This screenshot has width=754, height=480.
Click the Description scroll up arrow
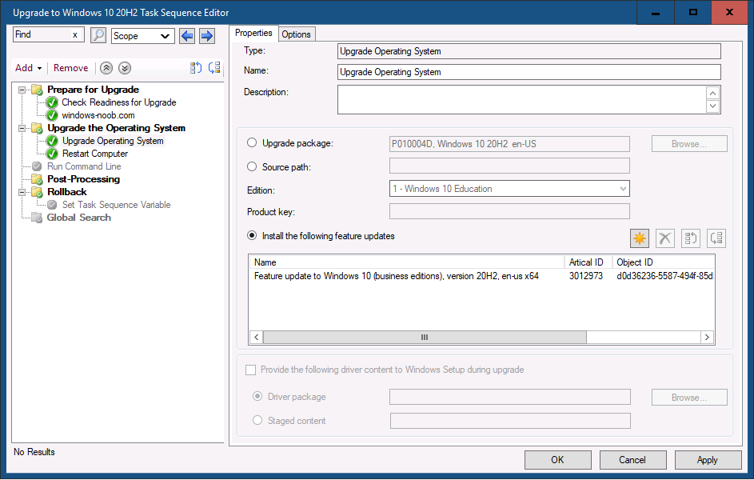(x=712, y=93)
